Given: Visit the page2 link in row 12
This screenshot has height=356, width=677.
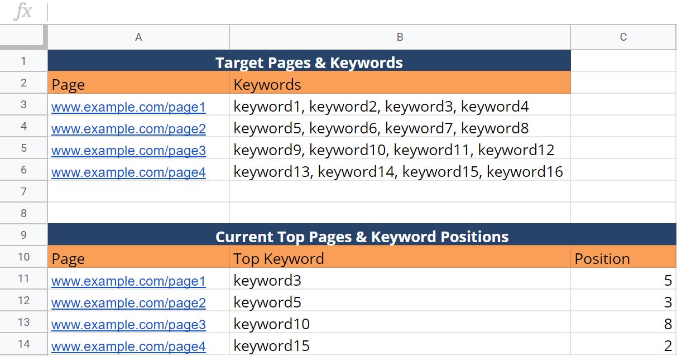Looking at the screenshot, I should 128,303.
